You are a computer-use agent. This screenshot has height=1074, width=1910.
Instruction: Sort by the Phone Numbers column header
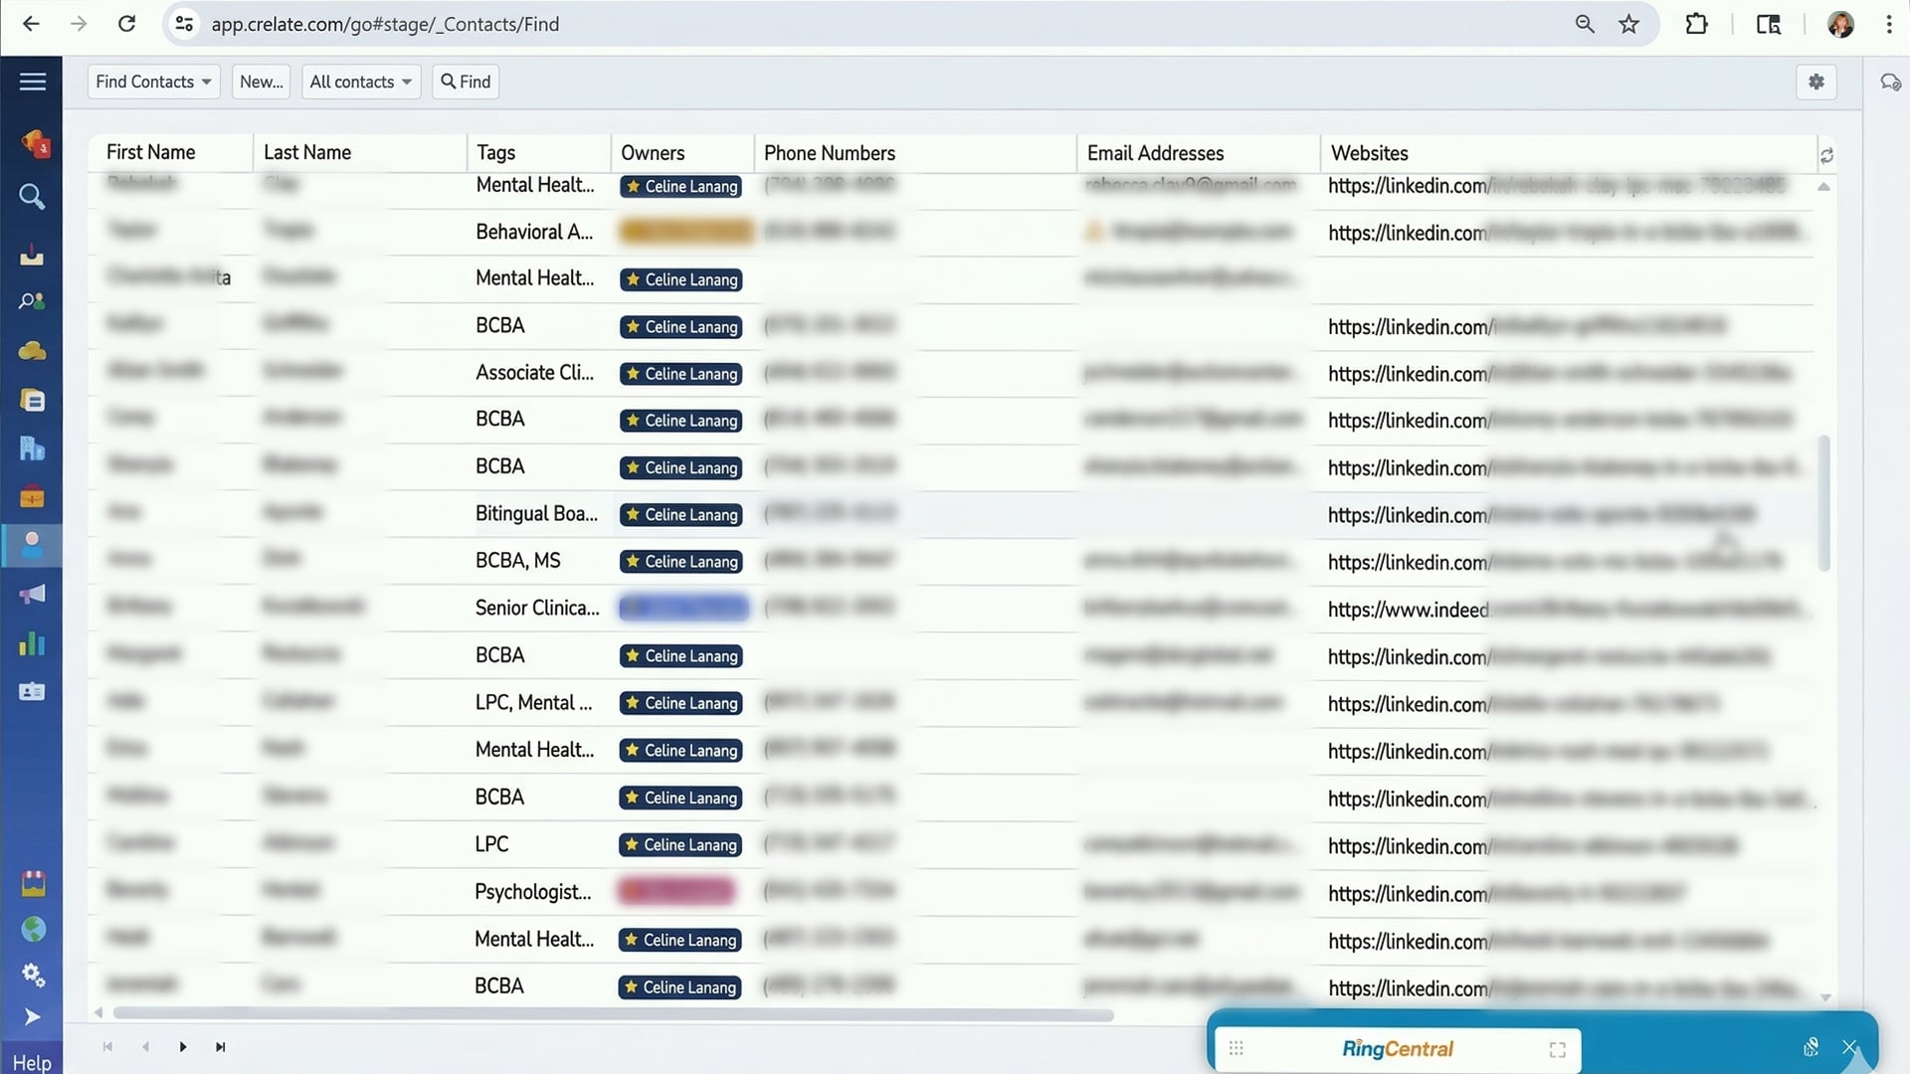[830, 153]
